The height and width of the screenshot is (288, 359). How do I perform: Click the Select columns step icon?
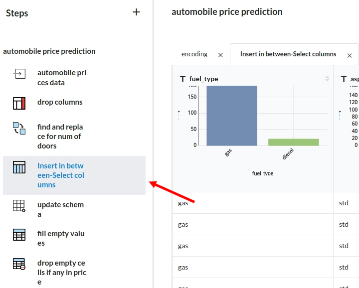click(x=19, y=167)
